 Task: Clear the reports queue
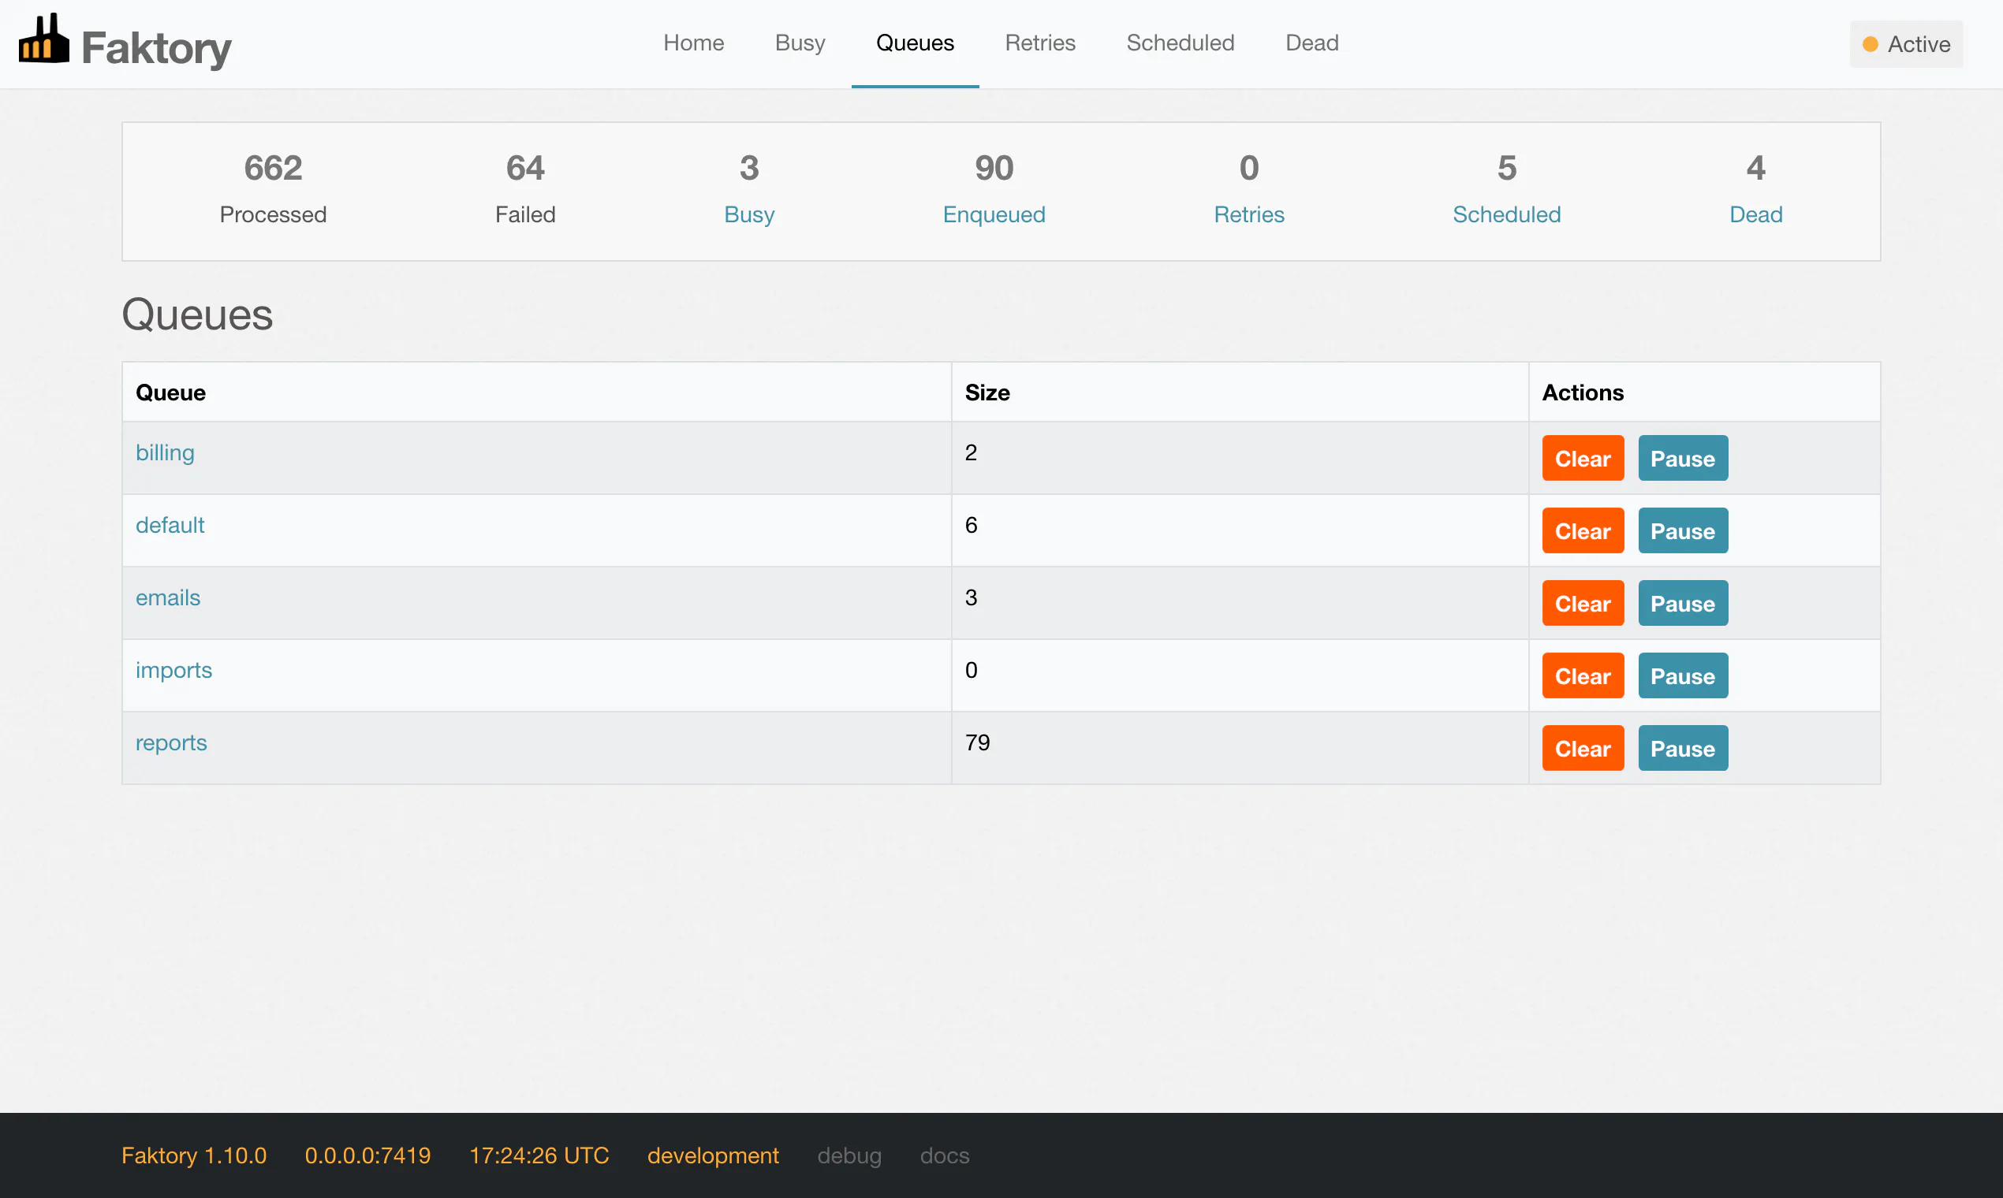(x=1582, y=750)
